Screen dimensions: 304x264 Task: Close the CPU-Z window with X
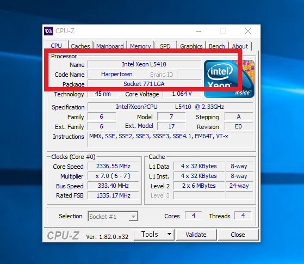click(x=248, y=31)
